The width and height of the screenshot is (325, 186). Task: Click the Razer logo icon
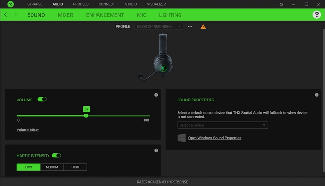(x=10, y=4)
